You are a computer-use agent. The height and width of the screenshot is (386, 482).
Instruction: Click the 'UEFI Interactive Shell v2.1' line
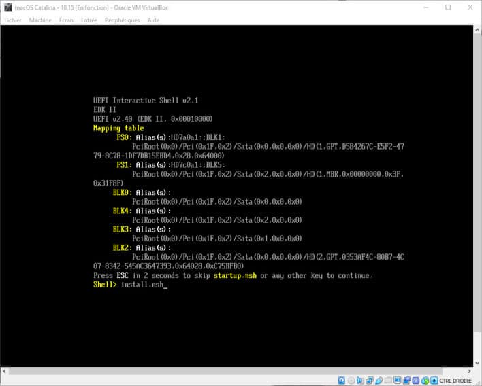pyautogui.click(x=146, y=101)
